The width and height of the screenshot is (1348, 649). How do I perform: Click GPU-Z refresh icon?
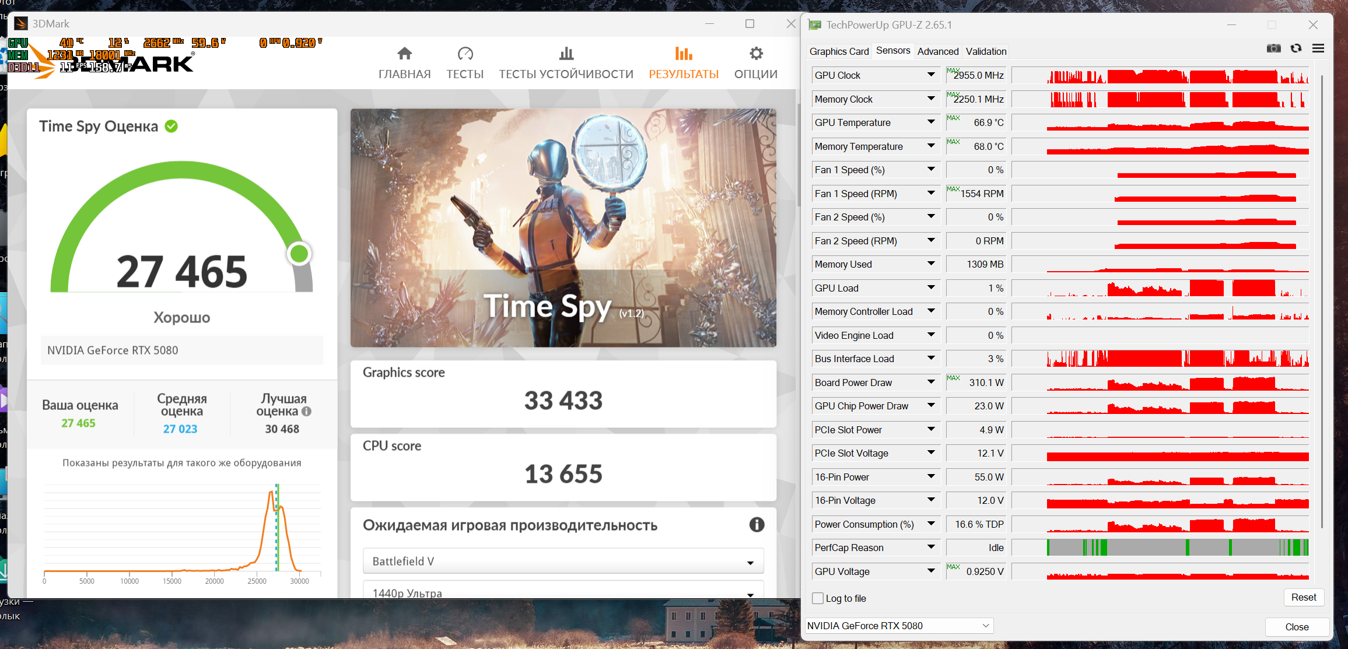click(x=1296, y=48)
